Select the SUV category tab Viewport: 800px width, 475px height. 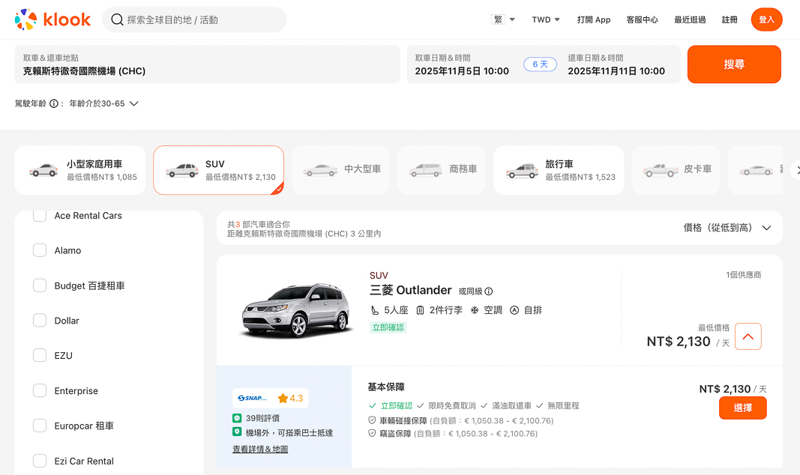[x=218, y=170]
